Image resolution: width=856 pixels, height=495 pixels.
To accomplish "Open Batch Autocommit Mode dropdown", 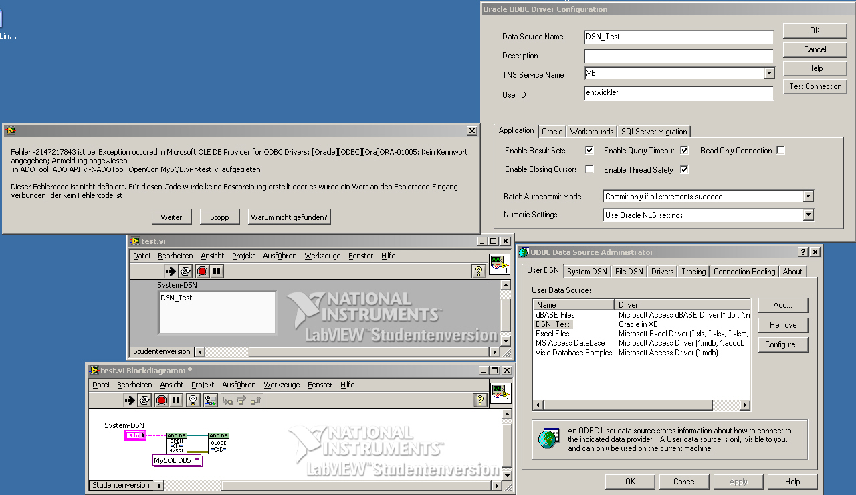I will [809, 197].
